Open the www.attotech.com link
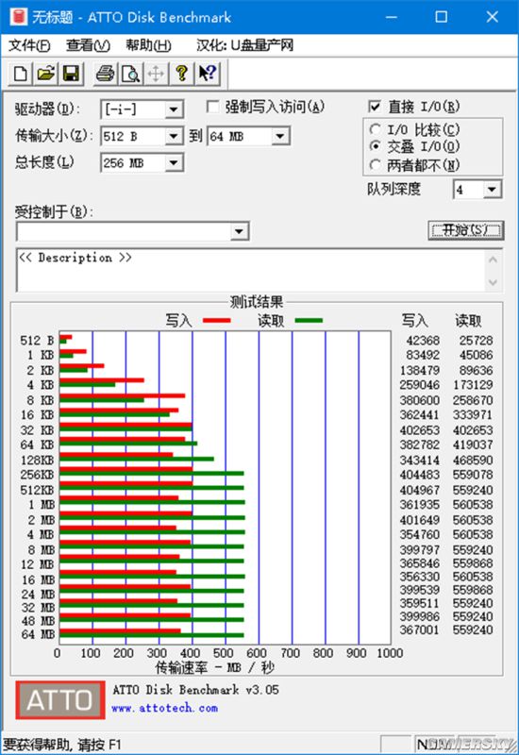The width and height of the screenshot is (519, 755). (164, 709)
